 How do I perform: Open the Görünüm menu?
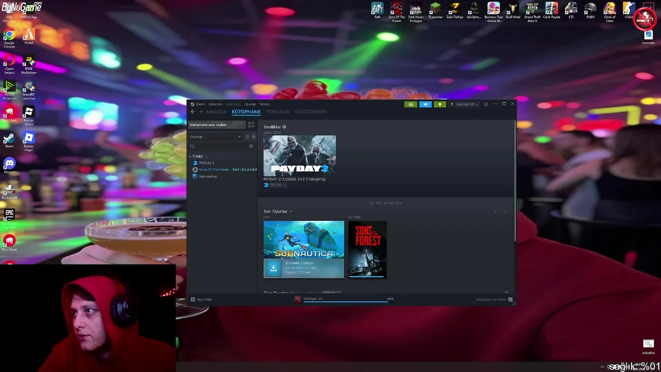click(x=215, y=104)
